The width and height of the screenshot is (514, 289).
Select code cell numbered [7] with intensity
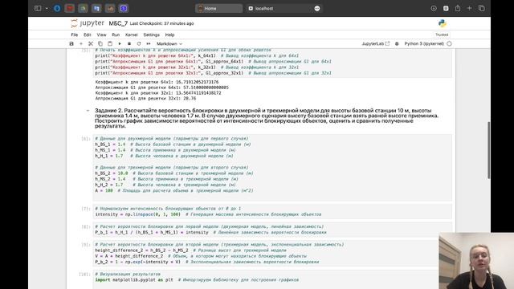point(272,211)
